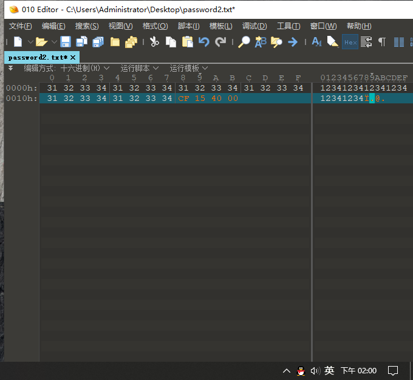Click the Paste clipboard icon
Viewport: 413px width, 380px height.
coord(188,42)
